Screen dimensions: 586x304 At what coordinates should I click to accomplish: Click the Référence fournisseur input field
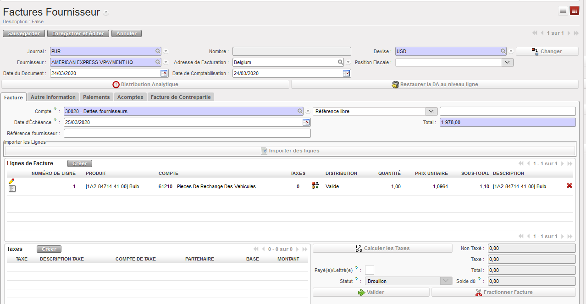coord(187,133)
